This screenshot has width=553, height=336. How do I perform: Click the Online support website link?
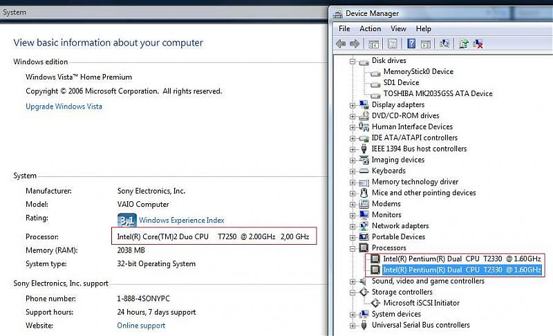[142, 326]
